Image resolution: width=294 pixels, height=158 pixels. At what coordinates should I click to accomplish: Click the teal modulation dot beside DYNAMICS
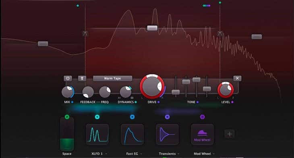pos(136,102)
